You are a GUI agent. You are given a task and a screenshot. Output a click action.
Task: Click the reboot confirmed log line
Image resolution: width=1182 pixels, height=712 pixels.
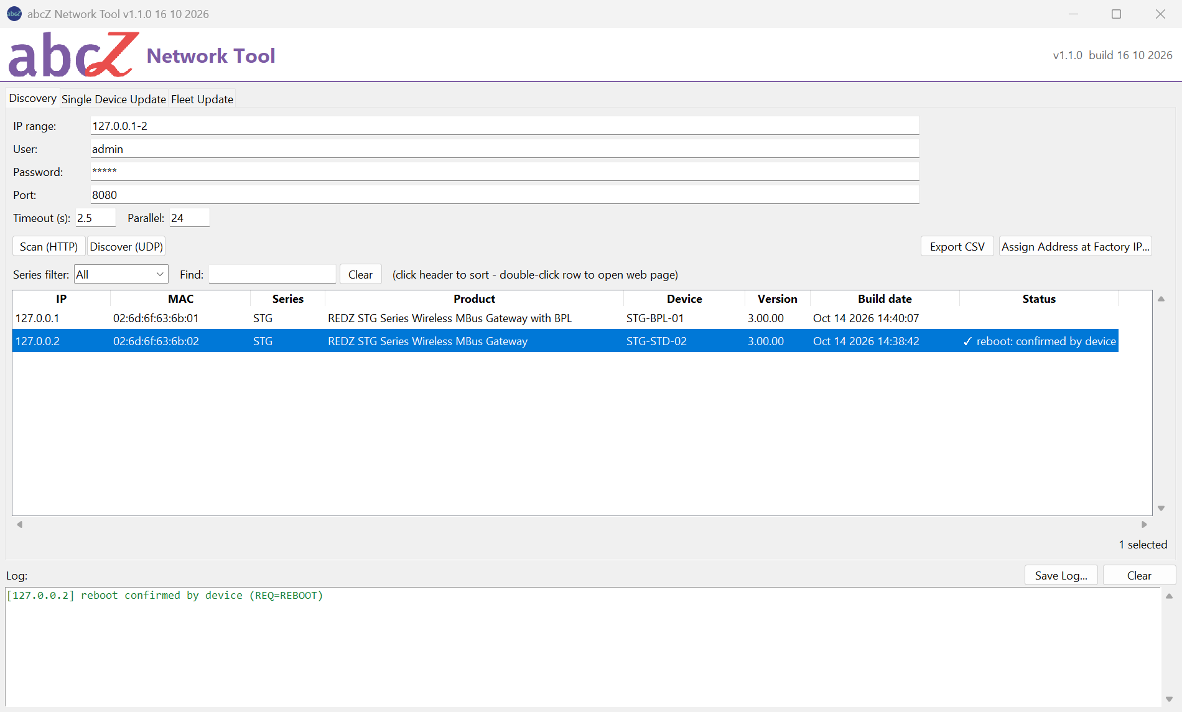point(165,595)
